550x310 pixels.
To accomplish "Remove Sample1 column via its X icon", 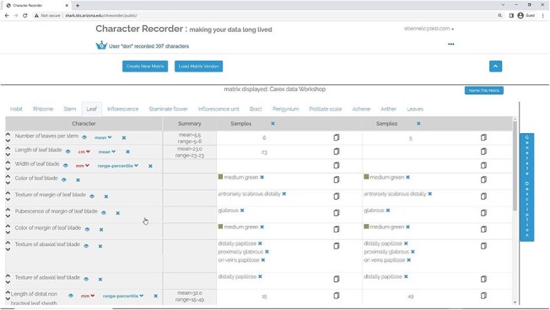I will pyautogui.click(x=272, y=124).
